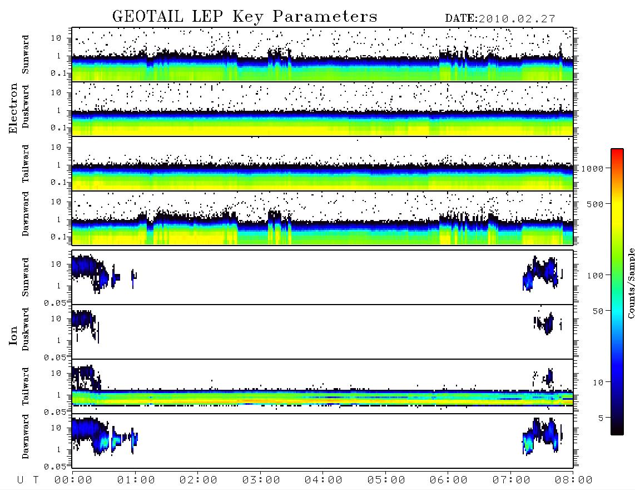Click the 5 colorbar tick label
This screenshot has width=635, height=490.
601,418
